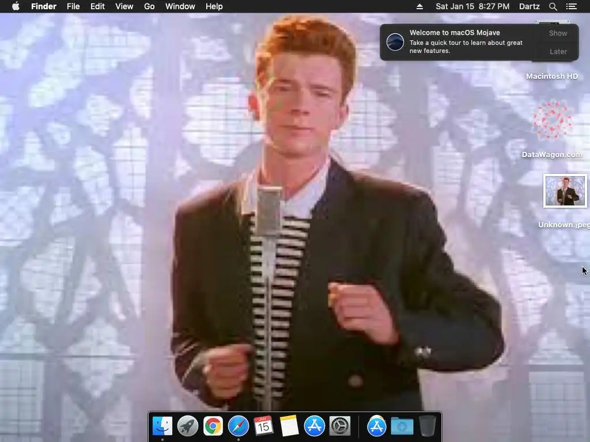Open the Dartz user menu

(x=530, y=6)
